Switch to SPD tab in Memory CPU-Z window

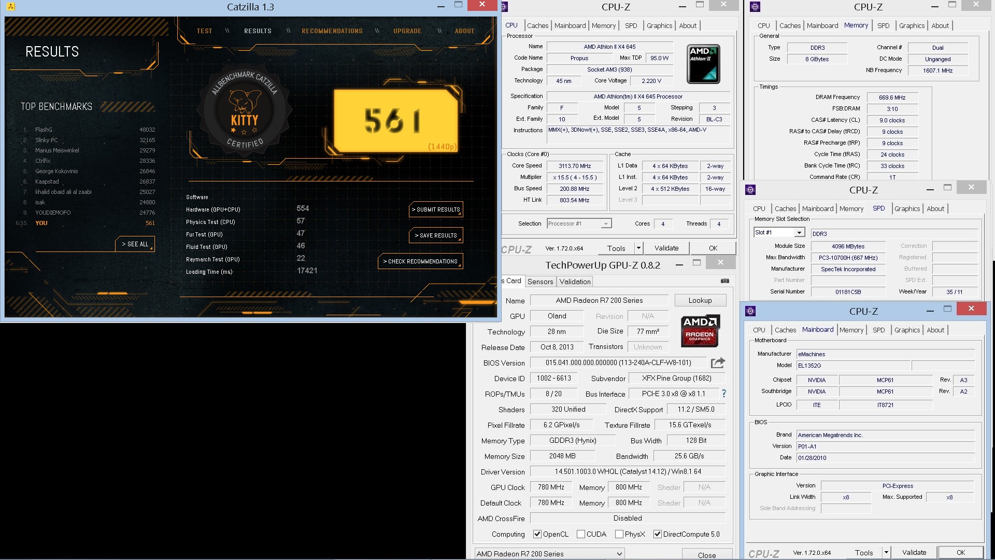[883, 25]
